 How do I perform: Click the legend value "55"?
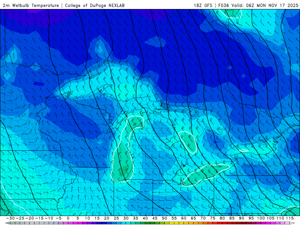click(174, 218)
